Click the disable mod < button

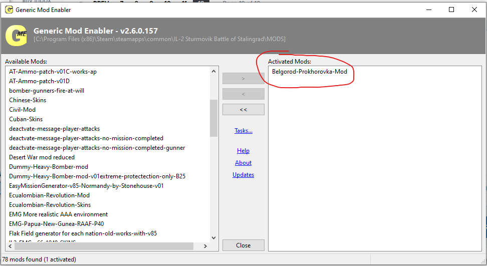pos(243,94)
